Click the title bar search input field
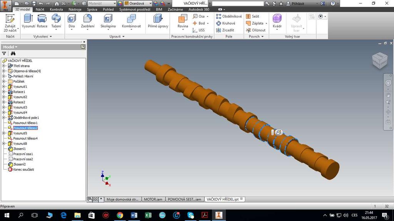394x221 pixels. point(238,3)
